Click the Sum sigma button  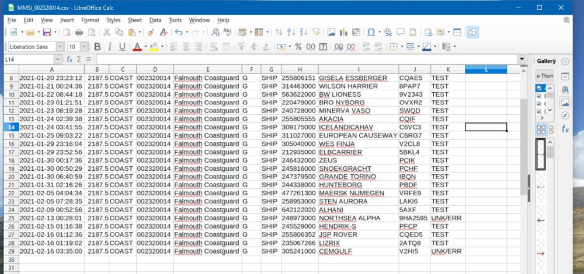point(79,59)
